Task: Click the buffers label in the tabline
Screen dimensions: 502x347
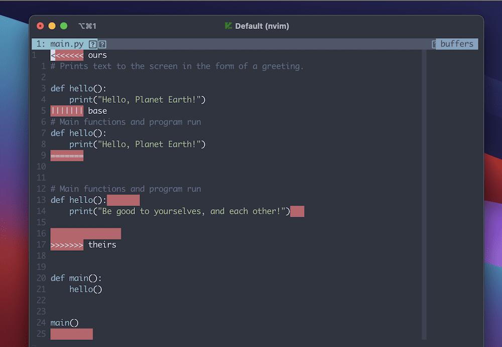Action: tap(456, 44)
